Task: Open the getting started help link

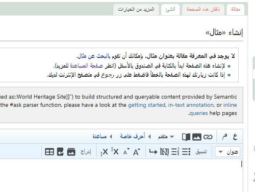Action: pos(147,105)
